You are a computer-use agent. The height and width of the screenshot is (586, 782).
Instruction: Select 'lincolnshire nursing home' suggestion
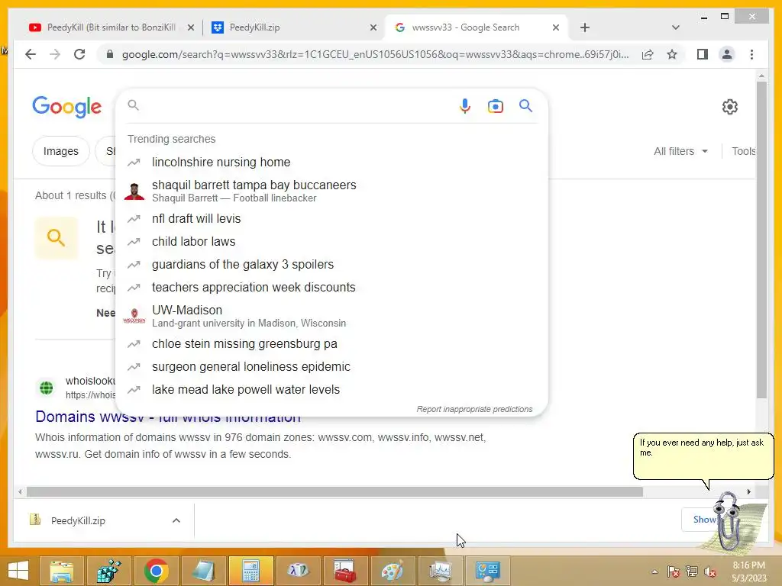tap(331, 162)
